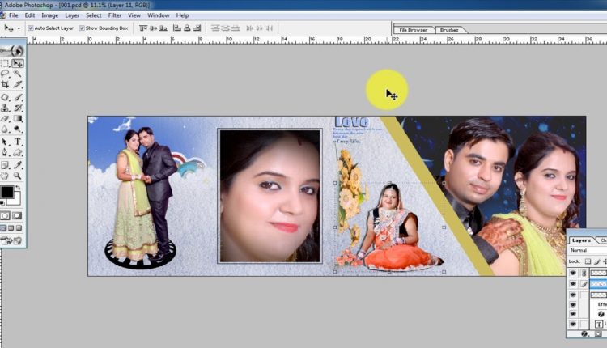
Task: Select the Blur tool
Action: coord(5,129)
